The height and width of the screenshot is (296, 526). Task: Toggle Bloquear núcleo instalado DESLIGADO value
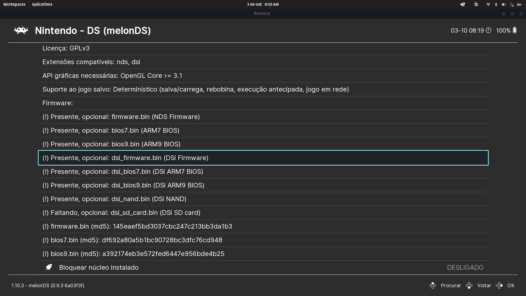465,267
